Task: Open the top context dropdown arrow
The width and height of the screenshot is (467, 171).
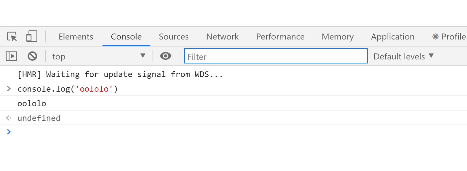Action: 143,56
